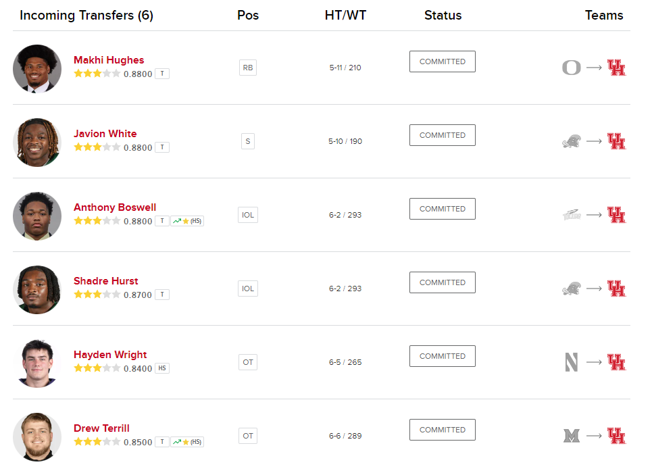Click the M logo in Drew Terrill row
The width and height of the screenshot is (652, 475).
571,436
